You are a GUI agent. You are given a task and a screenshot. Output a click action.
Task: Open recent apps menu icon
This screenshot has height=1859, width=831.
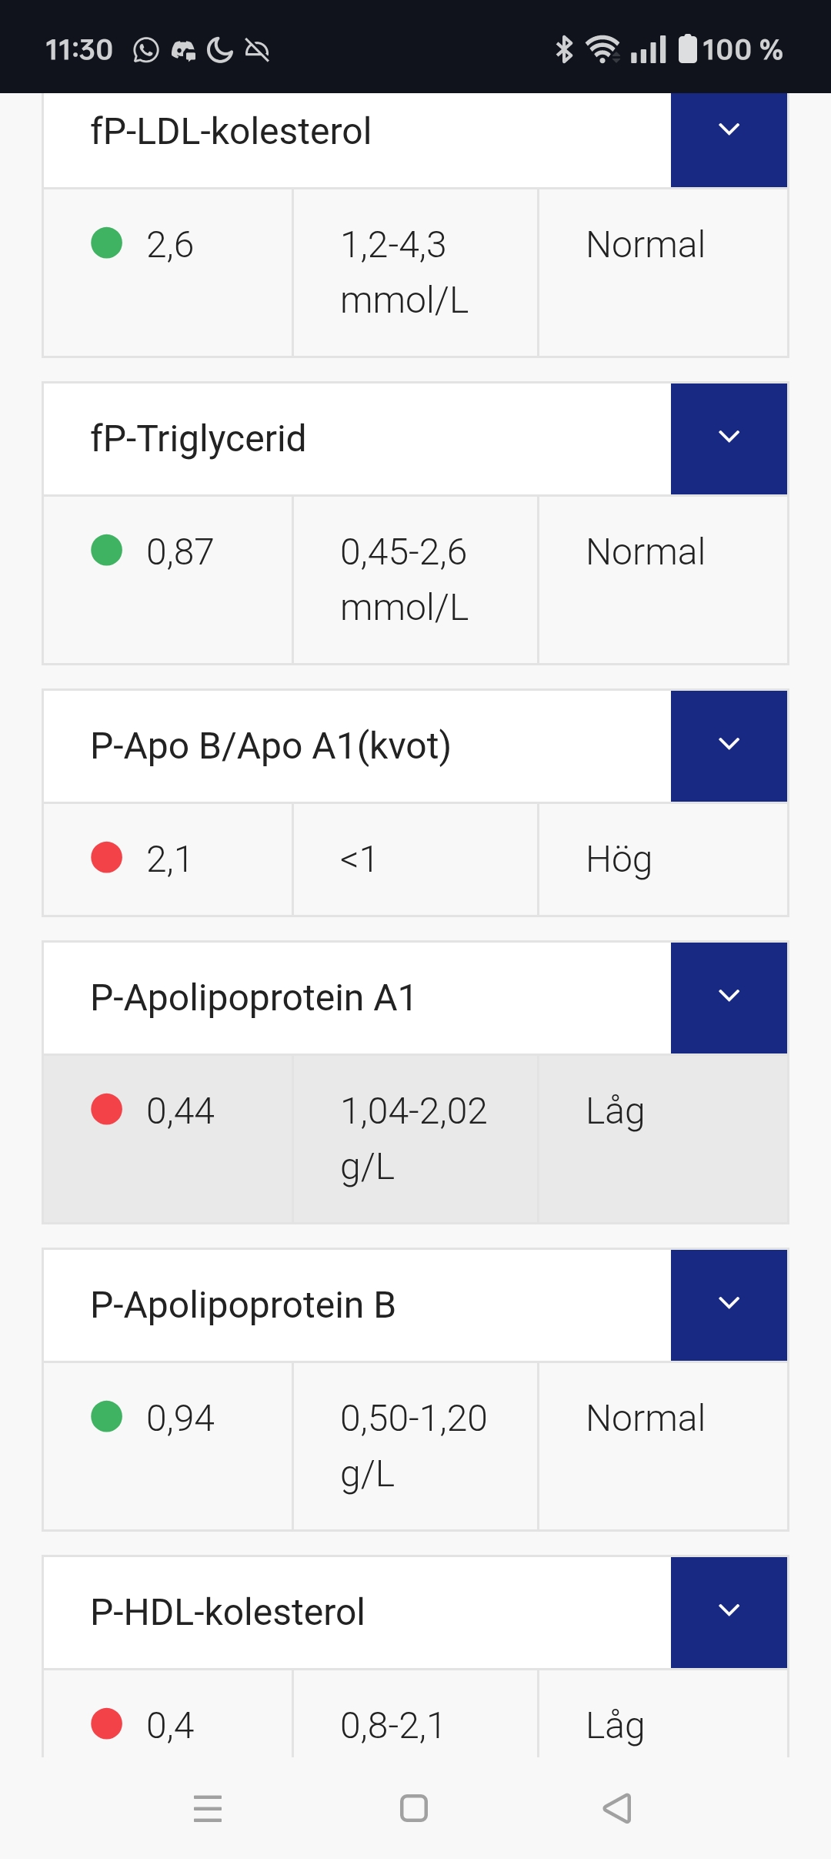pos(208,1807)
